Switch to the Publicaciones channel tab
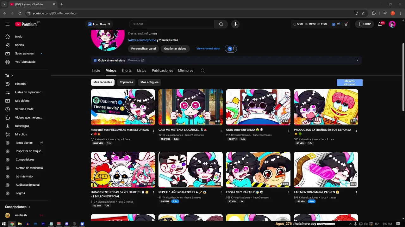The image size is (405, 227). point(162,71)
